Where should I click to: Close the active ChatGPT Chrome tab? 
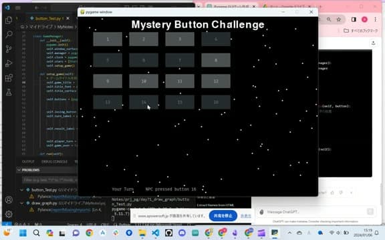tap(254, 6)
